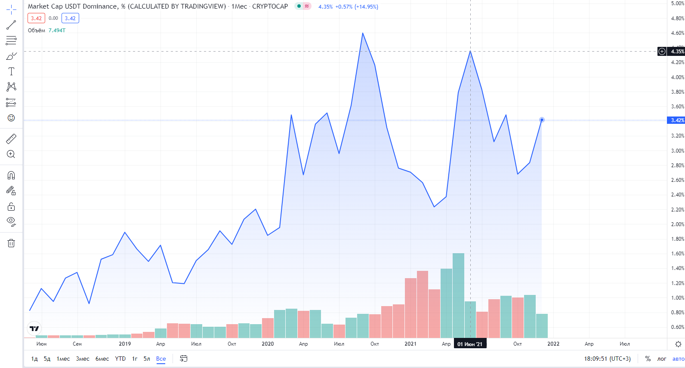Click the Market Cap USDT Dominance title

pos(127,6)
